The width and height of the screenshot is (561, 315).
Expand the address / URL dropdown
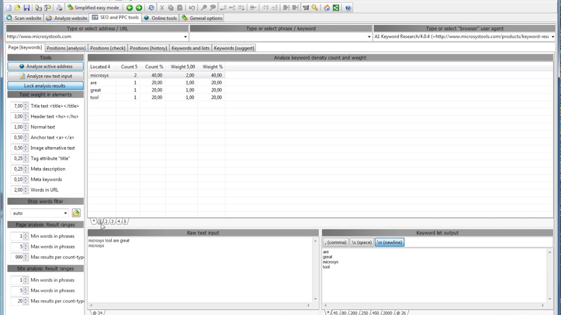click(x=185, y=37)
